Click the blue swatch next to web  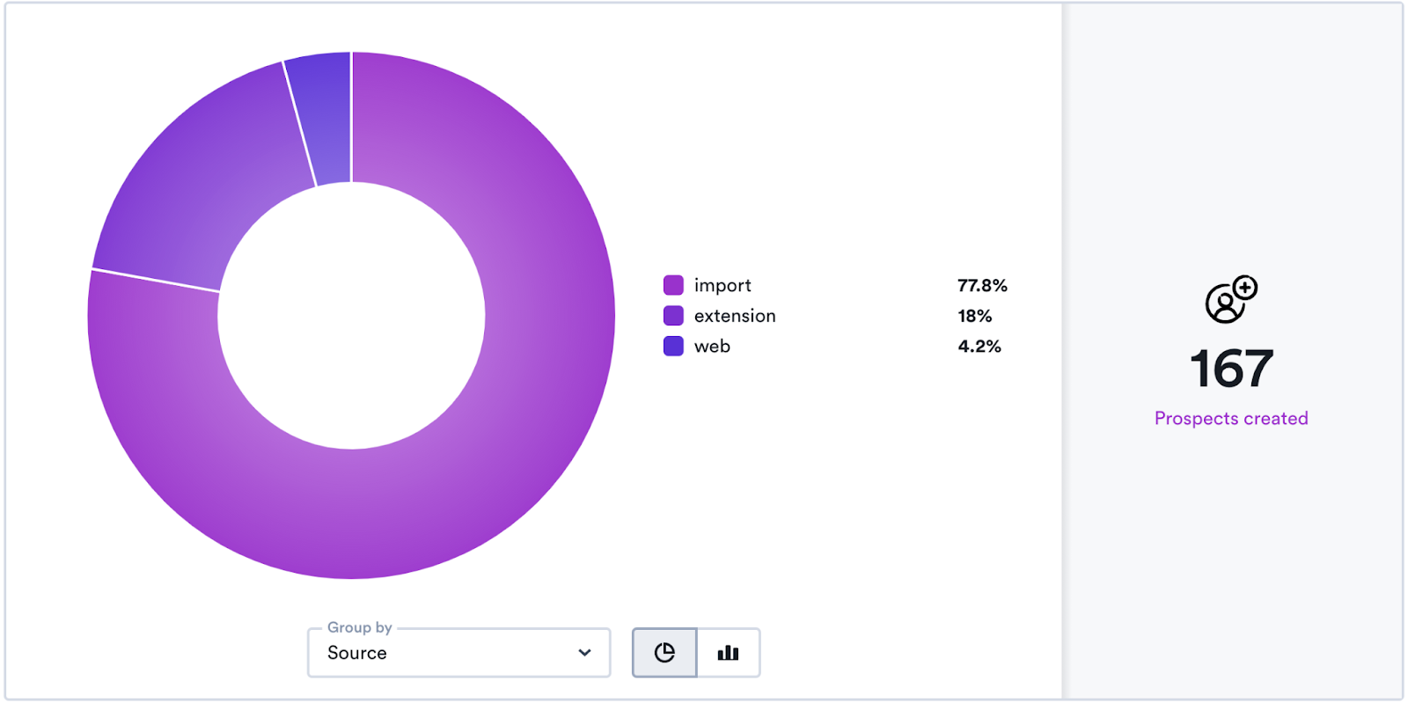click(x=671, y=347)
